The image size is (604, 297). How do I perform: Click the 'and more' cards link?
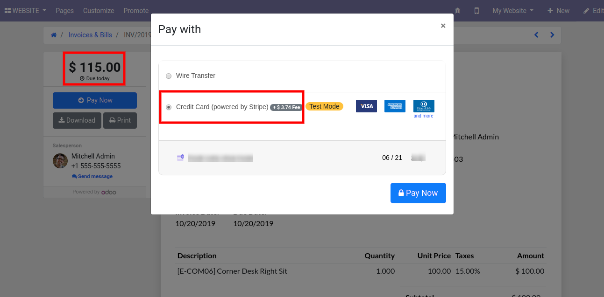(423, 116)
